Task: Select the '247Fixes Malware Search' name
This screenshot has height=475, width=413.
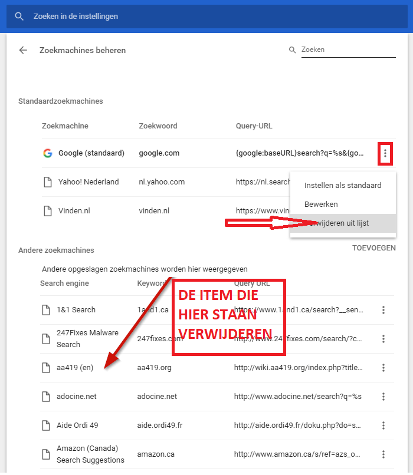Action: click(x=87, y=339)
